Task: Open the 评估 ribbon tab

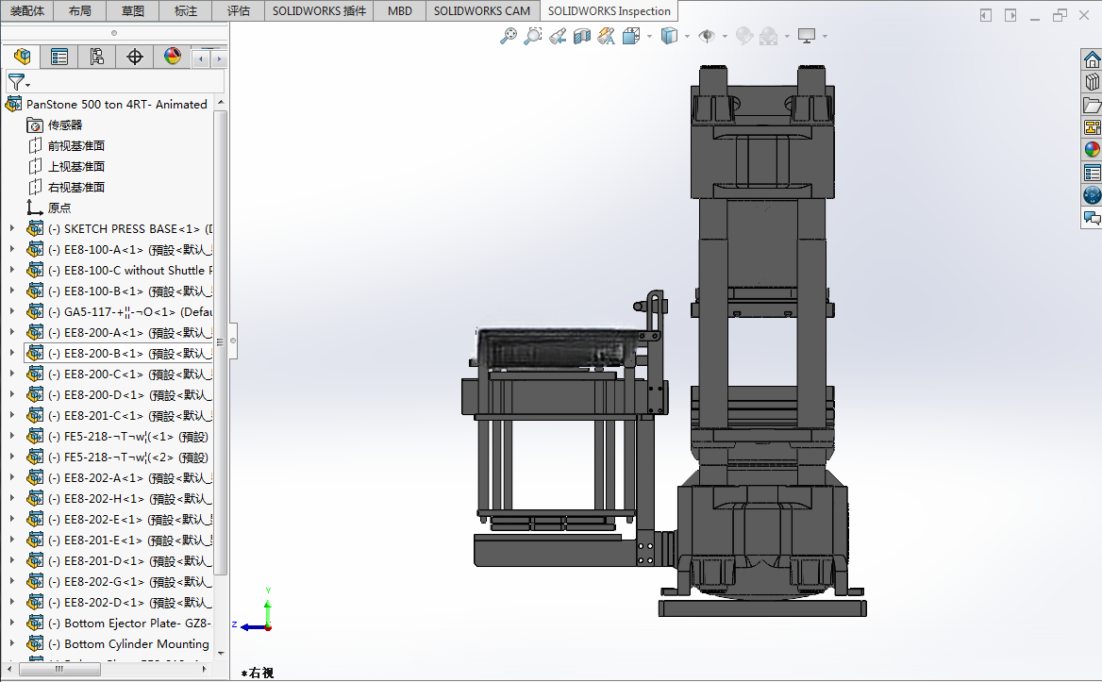Action: [x=239, y=10]
